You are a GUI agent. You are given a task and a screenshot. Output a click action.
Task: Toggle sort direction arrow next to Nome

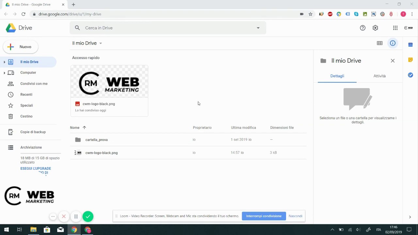[84, 128]
